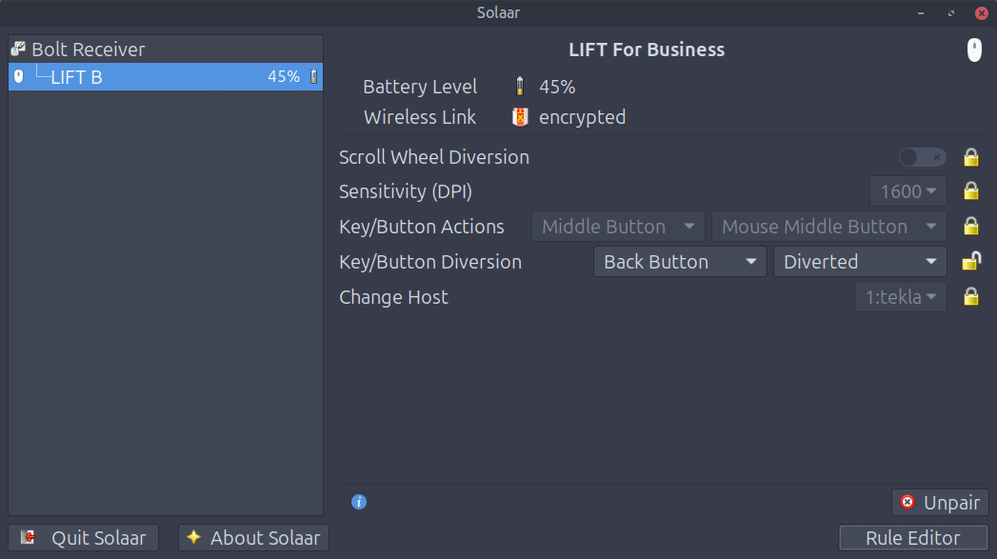Screen dimensions: 997x559
Task: Click the battery icon next to Battery Level
Action: coord(520,87)
